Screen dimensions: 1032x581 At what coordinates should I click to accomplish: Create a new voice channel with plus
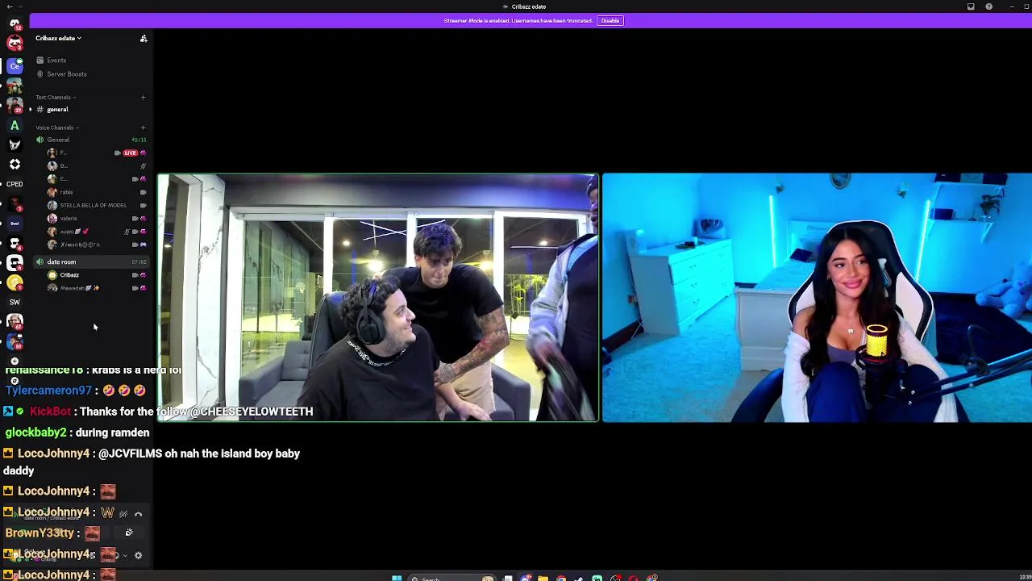(143, 127)
